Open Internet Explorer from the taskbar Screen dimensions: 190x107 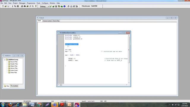pos(18,105)
